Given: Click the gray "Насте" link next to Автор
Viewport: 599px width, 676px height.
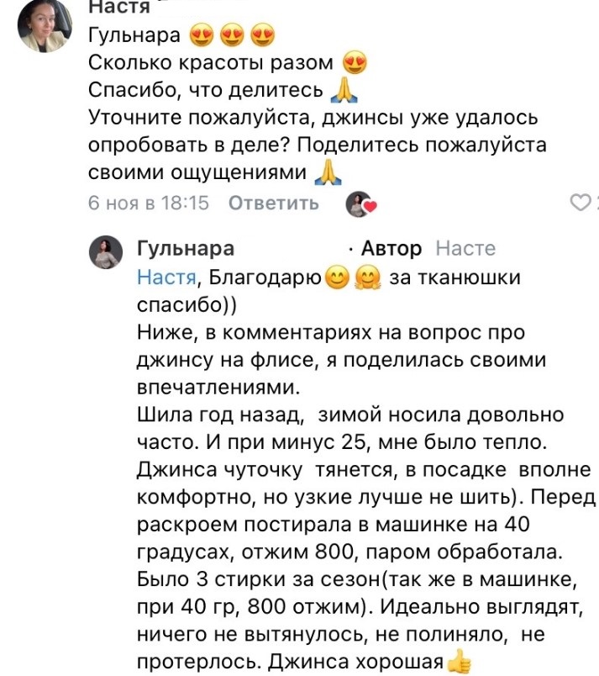Looking at the screenshot, I should 465,247.
